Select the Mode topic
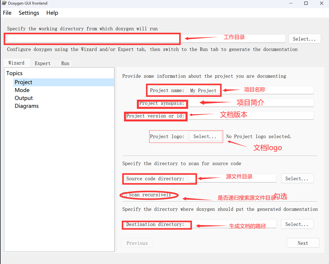This screenshot has height=264, width=329. coord(22,90)
